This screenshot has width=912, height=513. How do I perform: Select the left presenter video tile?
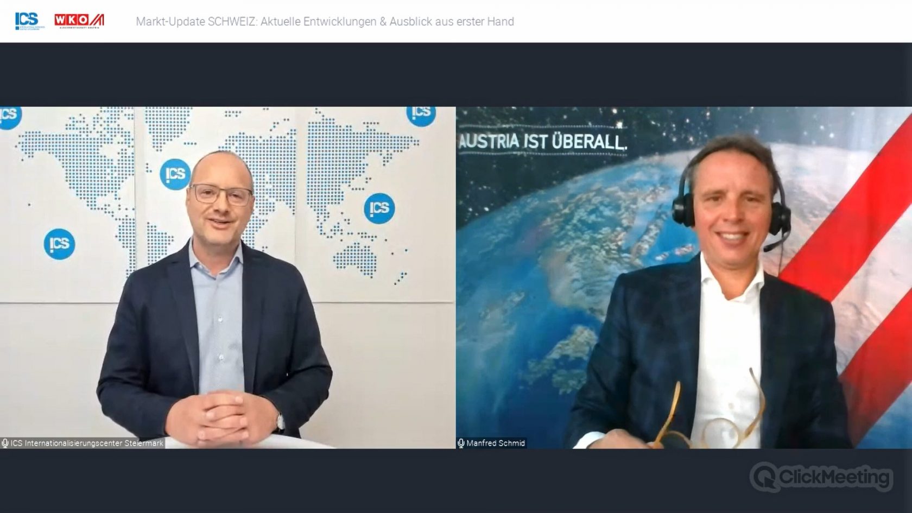point(227,277)
